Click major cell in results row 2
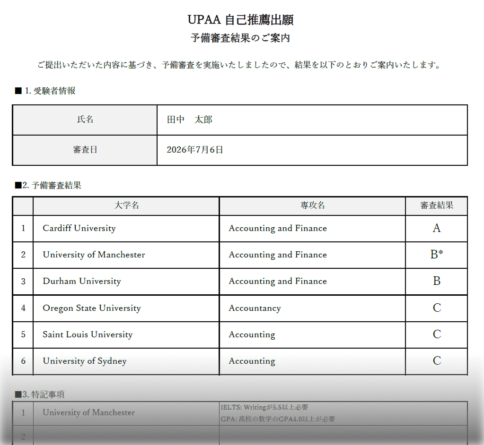The image size is (484, 445). [312, 255]
